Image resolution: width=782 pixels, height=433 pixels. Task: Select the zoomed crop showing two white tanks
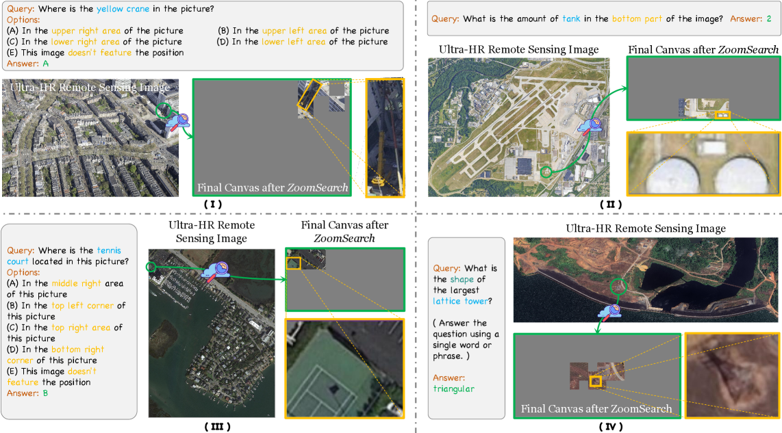click(x=703, y=163)
